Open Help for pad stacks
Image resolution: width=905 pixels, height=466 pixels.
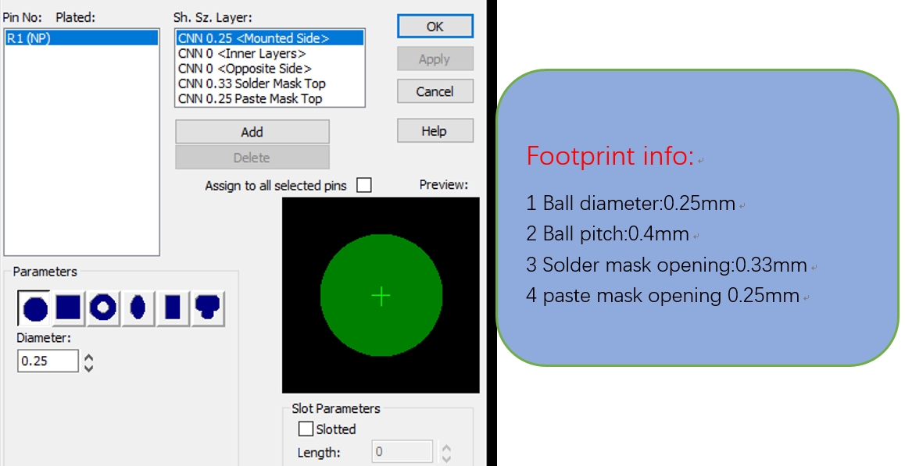(x=435, y=131)
